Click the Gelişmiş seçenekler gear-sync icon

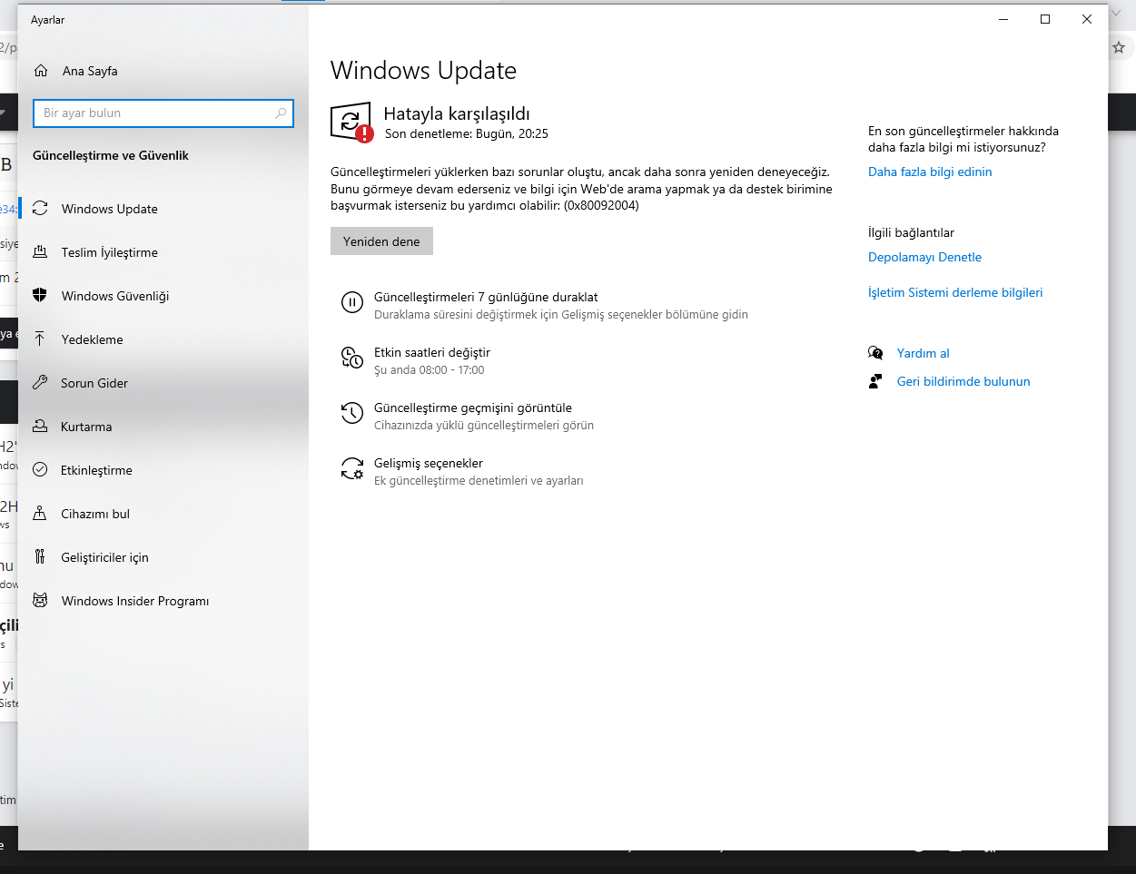point(352,468)
